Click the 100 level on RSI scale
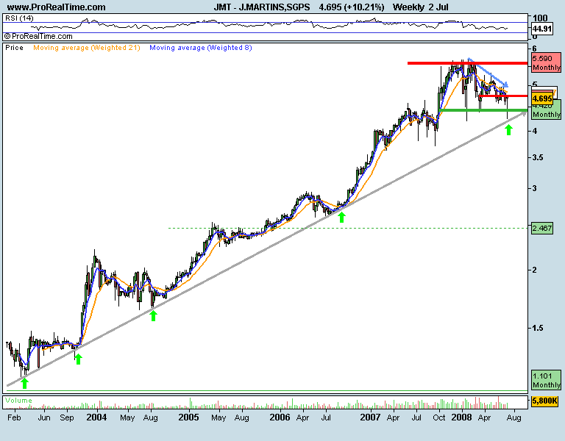Viewport: 565px width, 441px height. [x=540, y=18]
